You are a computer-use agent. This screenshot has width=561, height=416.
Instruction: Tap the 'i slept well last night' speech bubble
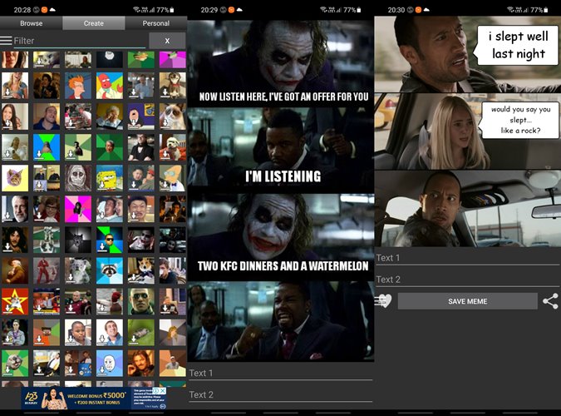tap(517, 45)
